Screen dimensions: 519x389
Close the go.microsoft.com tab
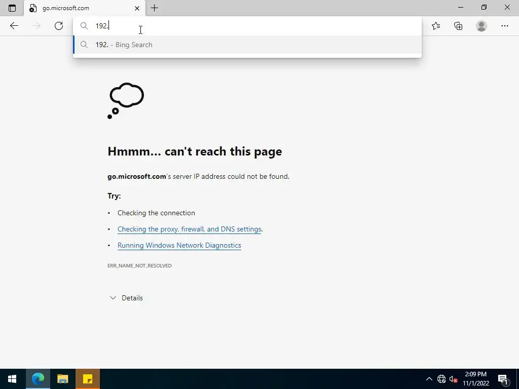(137, 8)
